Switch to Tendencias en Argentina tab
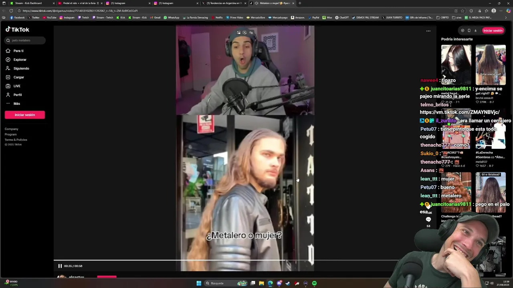This screenshot has height=288, width=513. [x=224, y=3]
